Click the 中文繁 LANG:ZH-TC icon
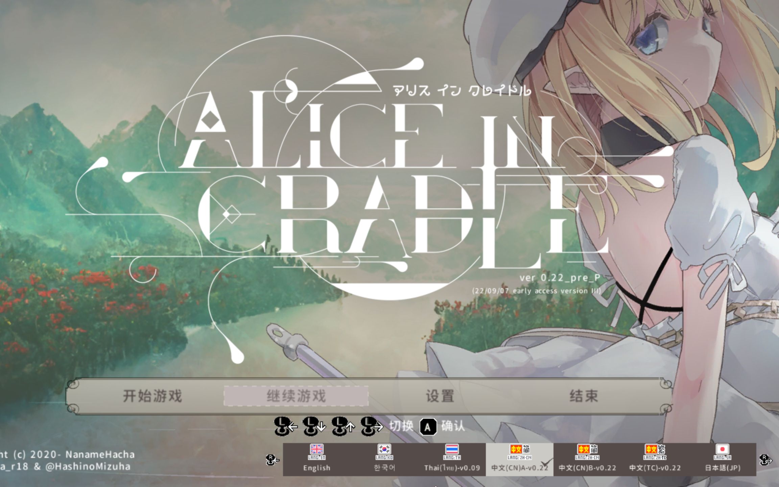The width and height of the screenshot is (779, 487). [x=655, y=448]
